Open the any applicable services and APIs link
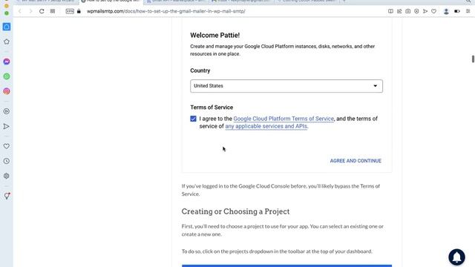 (x=266, y=126)
